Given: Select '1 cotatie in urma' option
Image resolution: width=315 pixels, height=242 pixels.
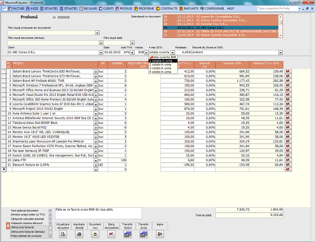Looking at the screenshot, I should click(163, 61).
